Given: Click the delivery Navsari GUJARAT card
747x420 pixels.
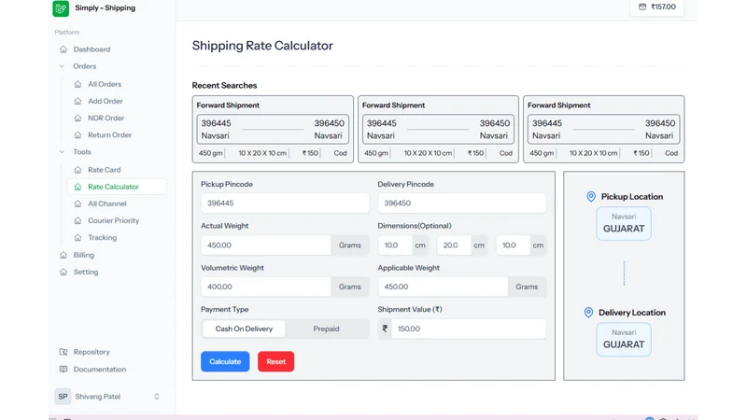Looking at the screenshot, I should 624,340.
